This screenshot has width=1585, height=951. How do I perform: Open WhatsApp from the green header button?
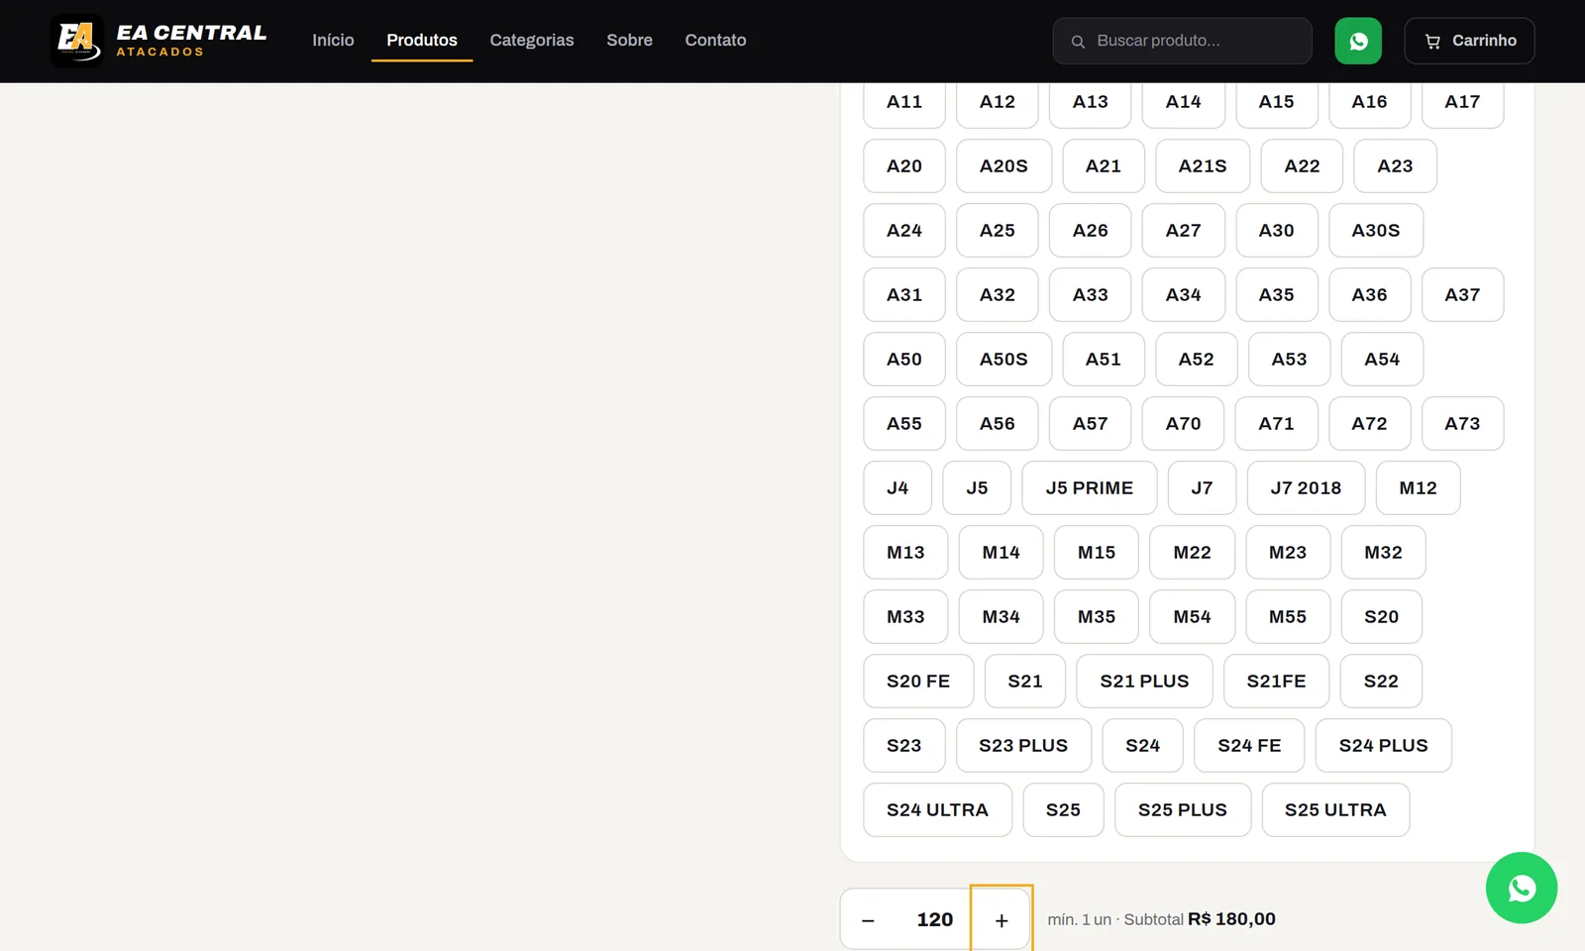[1358, 41]
